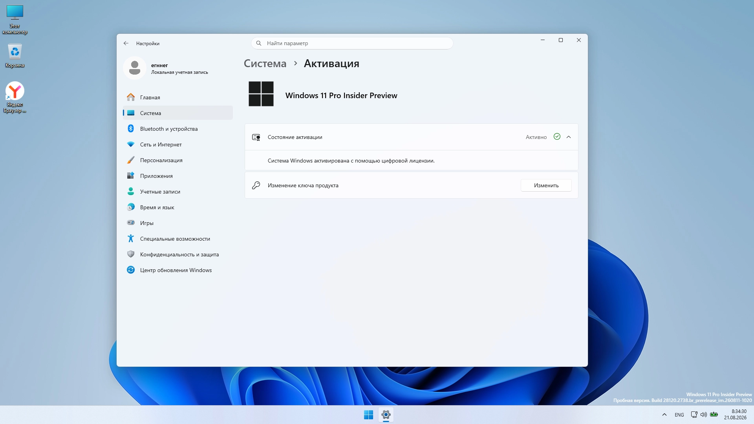The image size is (754, 424).
Task: Select the Система monitor icon
Action: (x=131, y=113)
